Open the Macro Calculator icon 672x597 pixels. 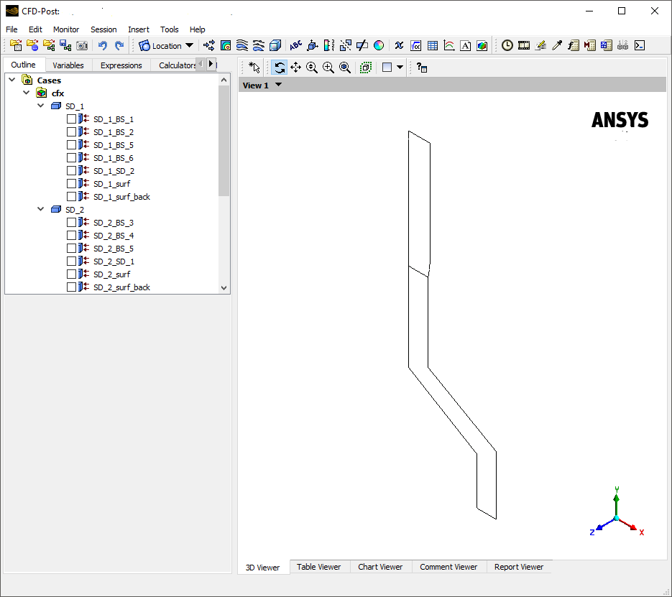click(590, 45)
